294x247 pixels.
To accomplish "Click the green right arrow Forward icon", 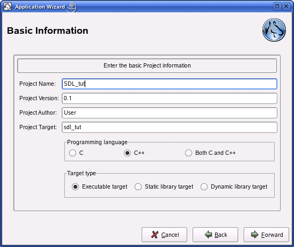I will [x=255, y=235].
